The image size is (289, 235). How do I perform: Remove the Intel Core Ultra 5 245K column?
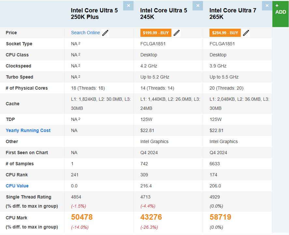pyautogui.click(x=198, y=6)
